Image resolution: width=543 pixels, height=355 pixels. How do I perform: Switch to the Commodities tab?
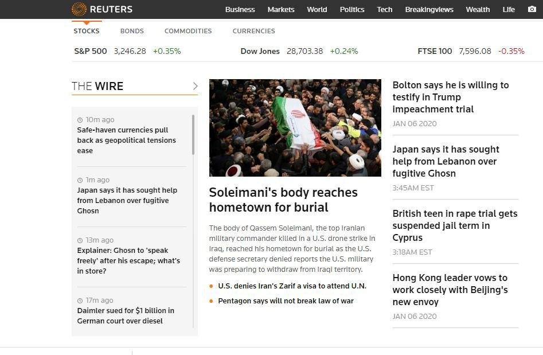pyautogui.click(x=188, y=31)
